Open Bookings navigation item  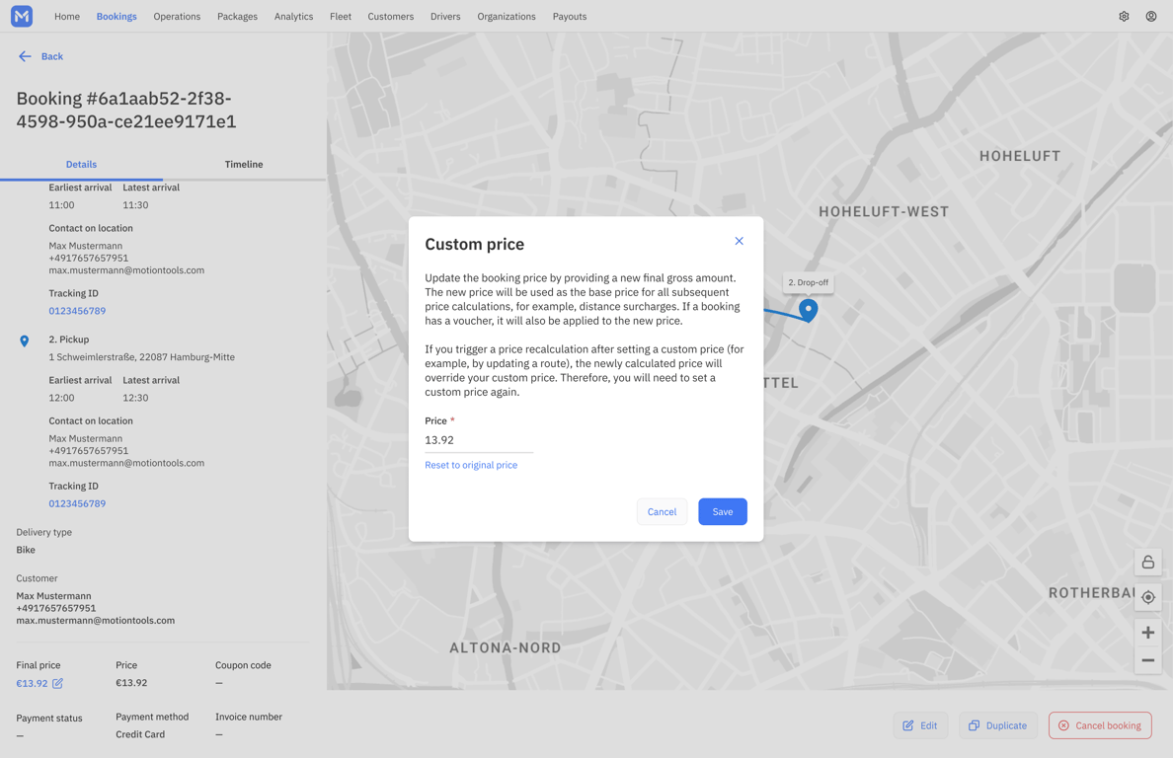coord(117,17)
